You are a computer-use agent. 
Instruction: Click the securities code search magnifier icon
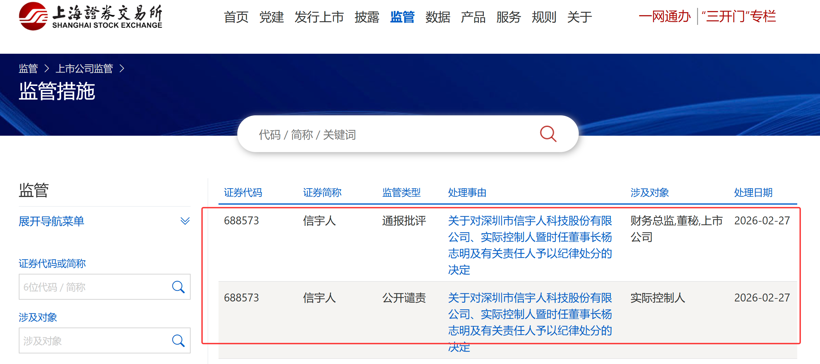point(178,287)
